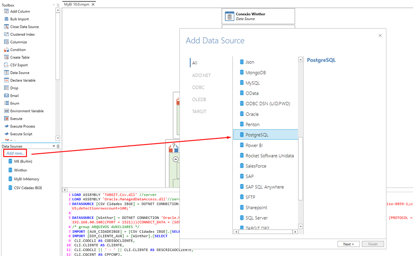Click the Next > button
Image resolution: width=413 pixels, height=256 pixels.
[x=349, y=244]
